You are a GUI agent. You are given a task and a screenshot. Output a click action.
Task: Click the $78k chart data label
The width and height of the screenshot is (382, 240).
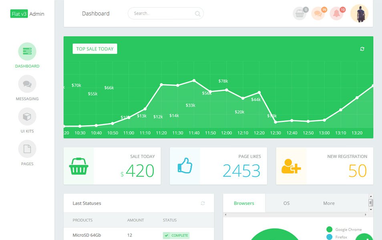click(223, 81)
